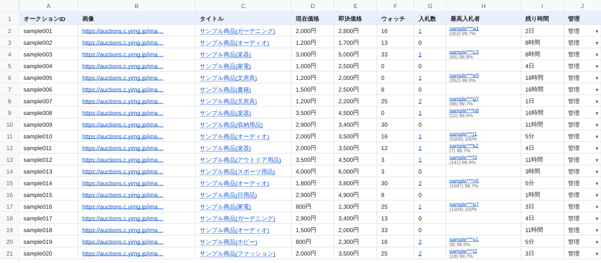Select column J header

[582, 6]
